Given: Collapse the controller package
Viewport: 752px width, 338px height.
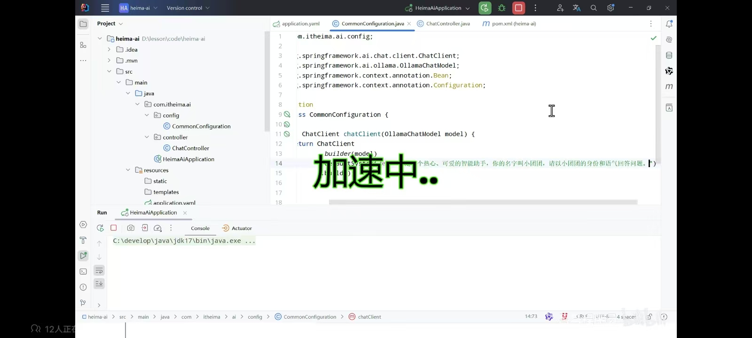Looking at the screenshot, I should 147,137.
